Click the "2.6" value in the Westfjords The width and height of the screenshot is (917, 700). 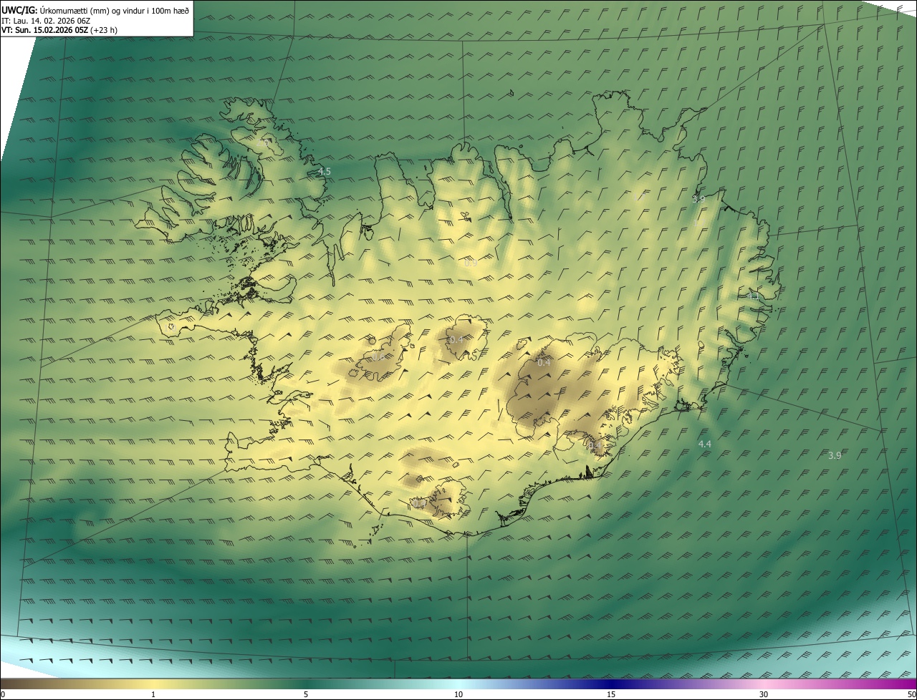(263, 143)
